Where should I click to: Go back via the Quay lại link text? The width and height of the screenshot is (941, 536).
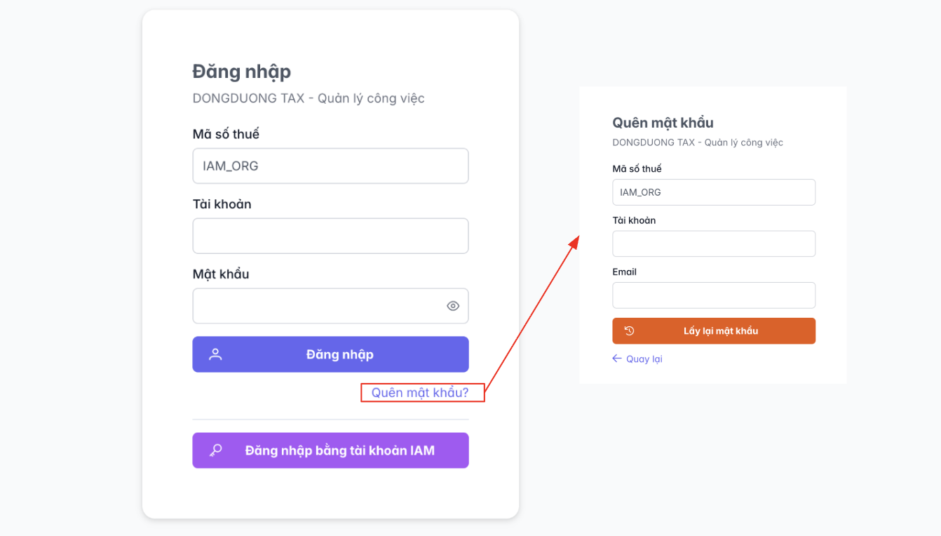pos(644,359)
